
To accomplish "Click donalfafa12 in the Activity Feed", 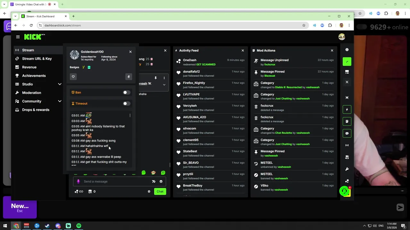I will point(191,72).
